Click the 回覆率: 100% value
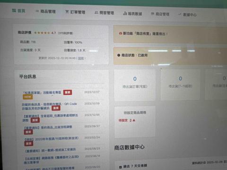This screenshot has height=170, width=227. click(x=73, y=42)
